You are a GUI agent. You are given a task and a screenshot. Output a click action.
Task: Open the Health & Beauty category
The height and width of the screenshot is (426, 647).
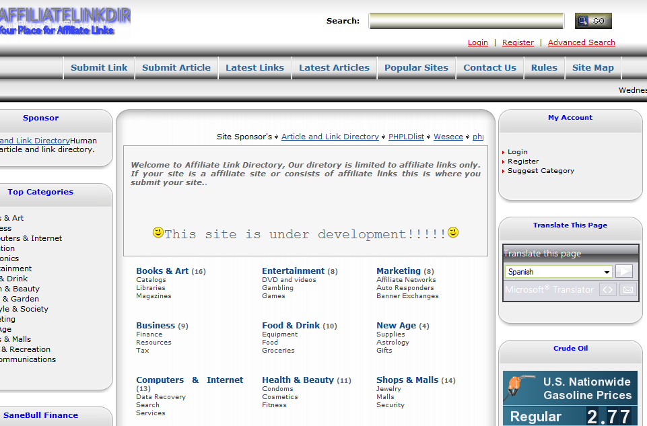[x=298, y=380]
